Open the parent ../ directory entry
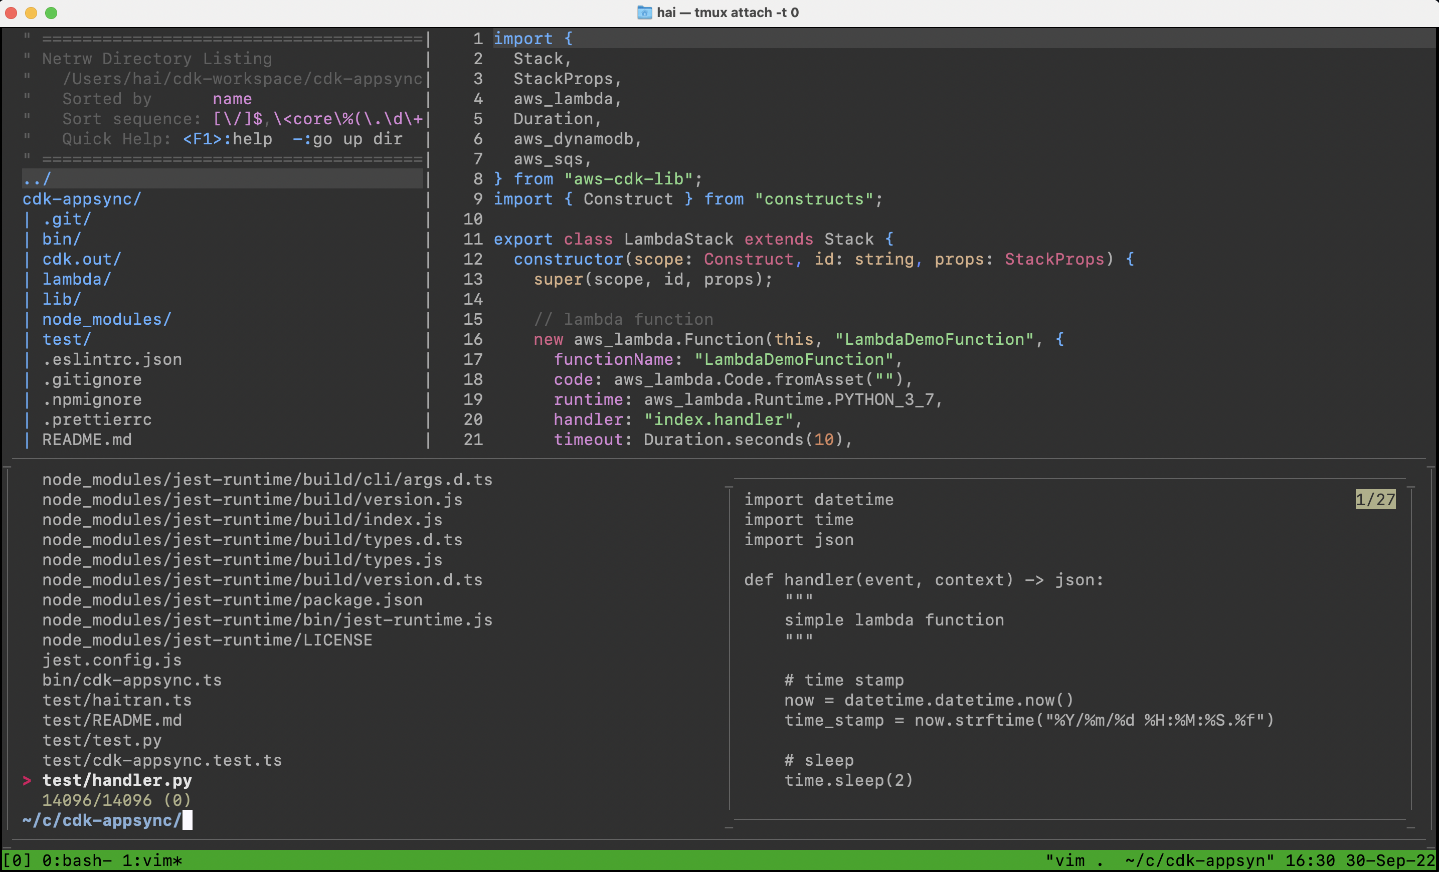This screenshot has height=872, width=1439. [x=37, y=179]
